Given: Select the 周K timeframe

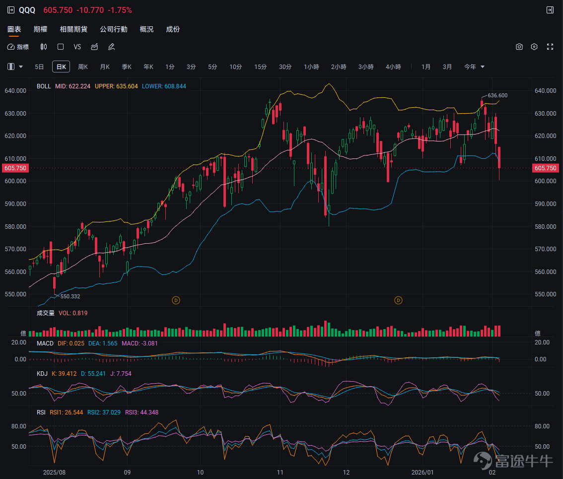Looking at the screenshot, I should (x=83, y=67).
